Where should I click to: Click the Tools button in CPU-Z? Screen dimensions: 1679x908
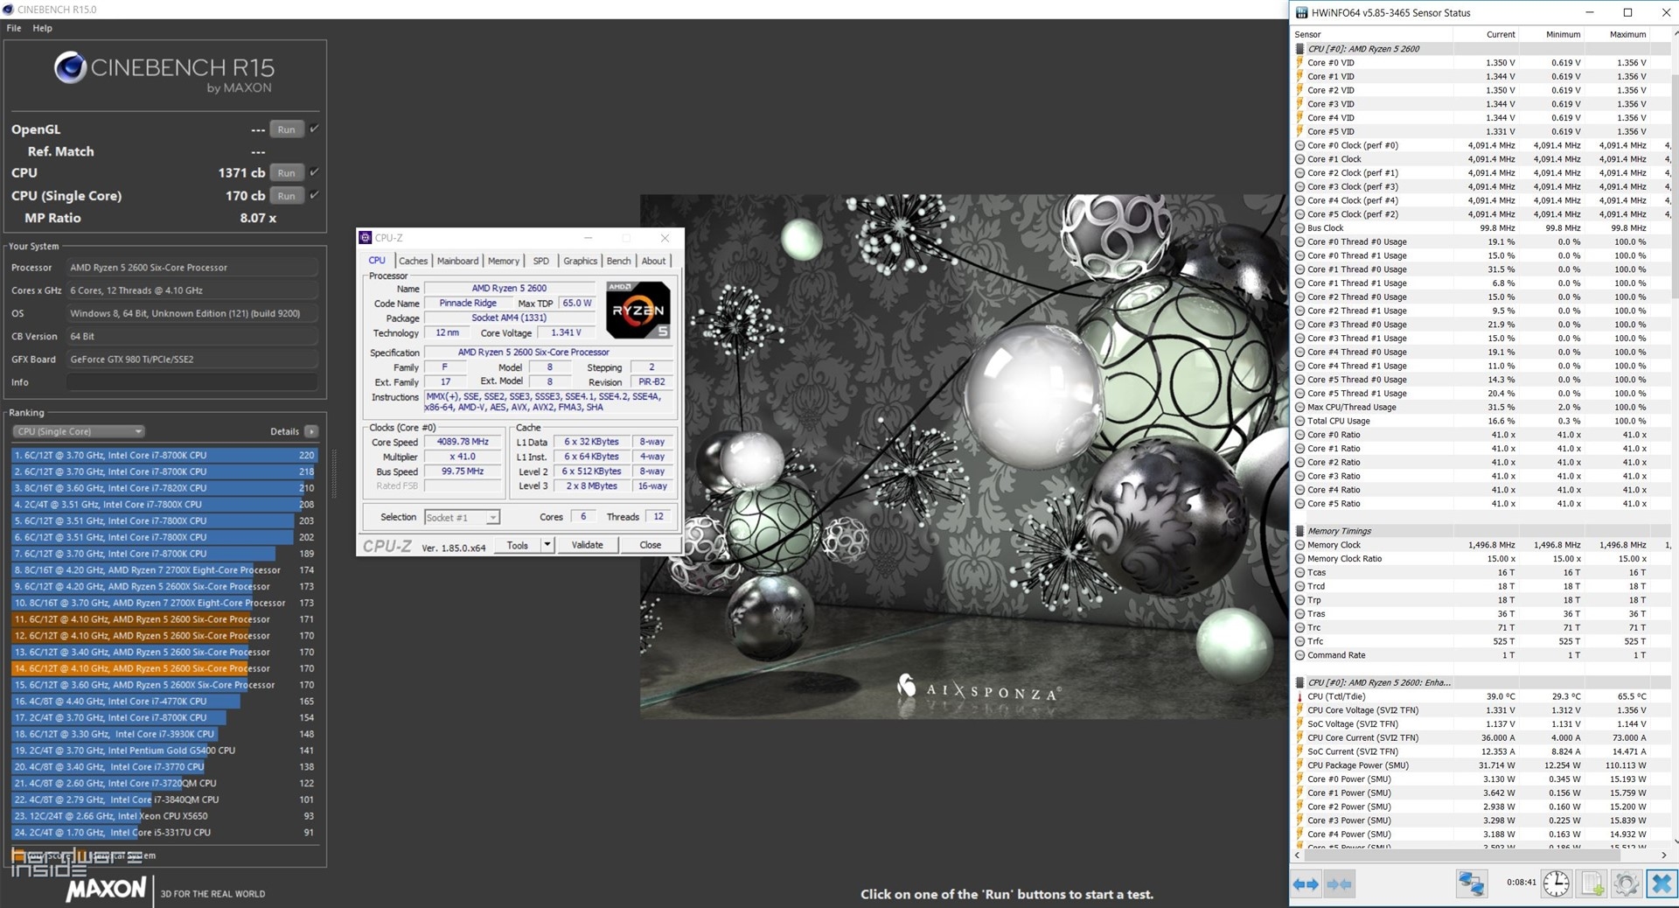pyautogui.click(x=518, y=545)
